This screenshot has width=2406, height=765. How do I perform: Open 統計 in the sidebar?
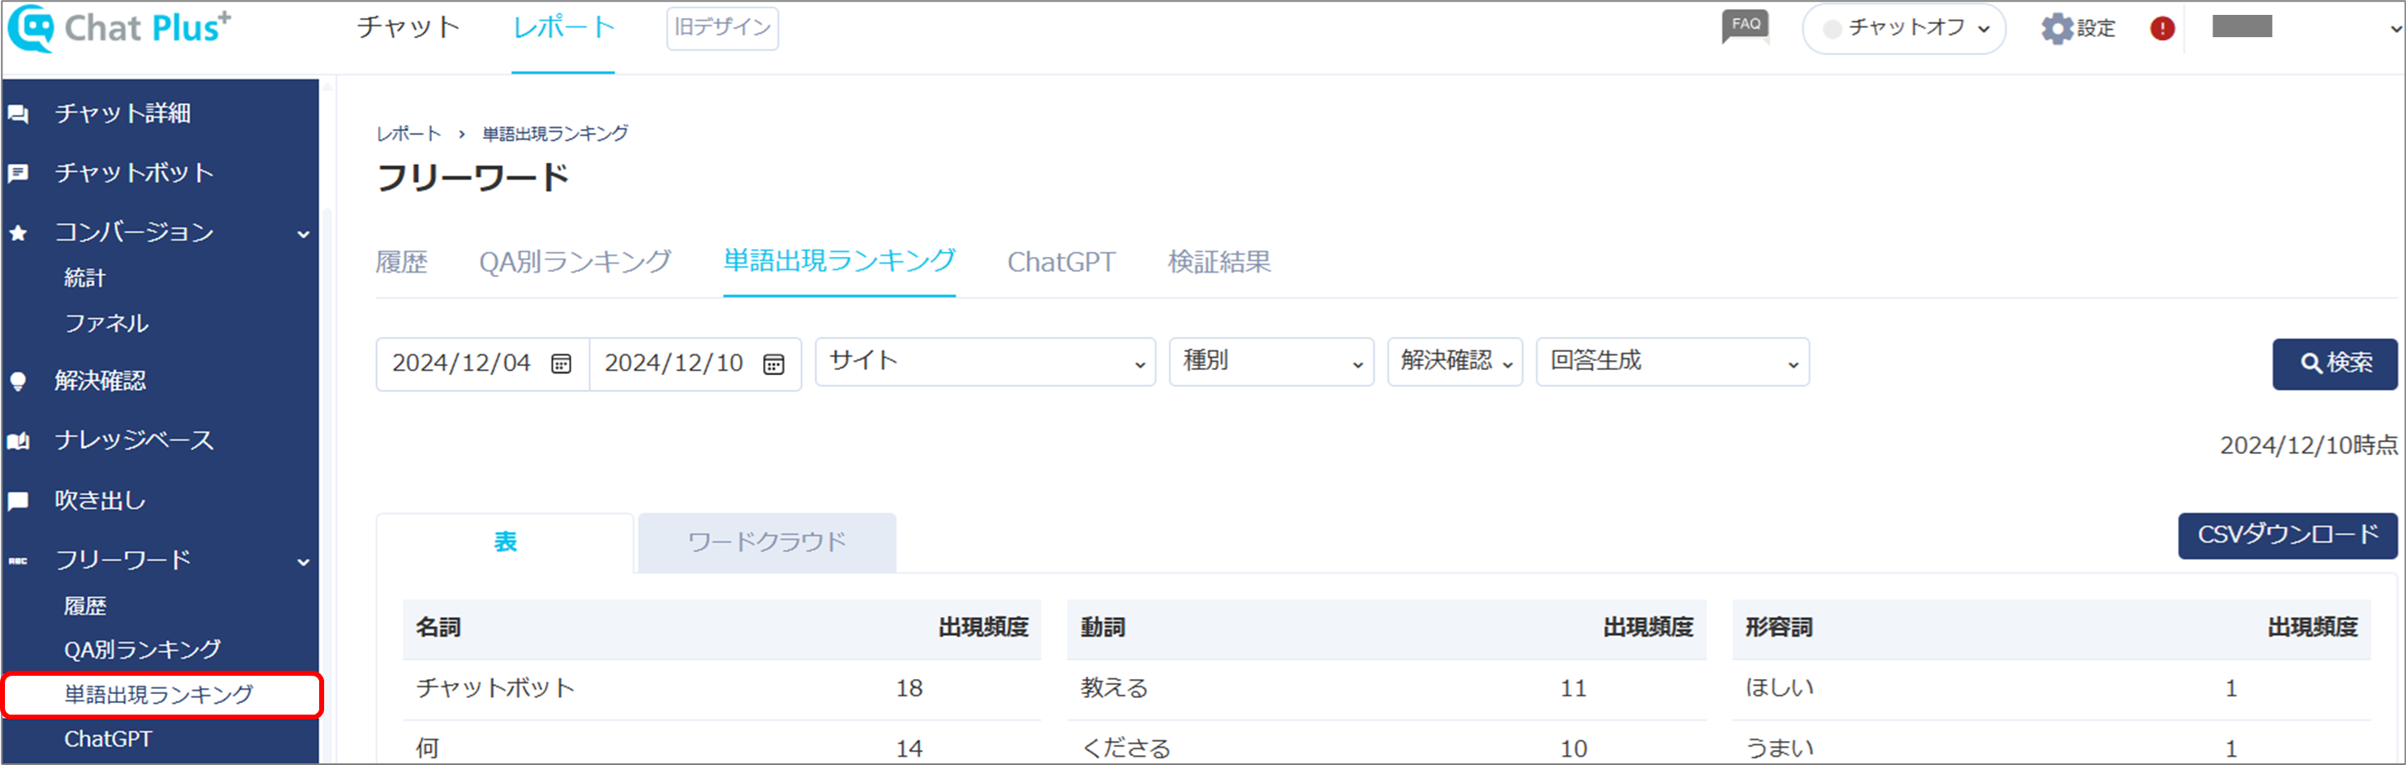tap(84, 278)
